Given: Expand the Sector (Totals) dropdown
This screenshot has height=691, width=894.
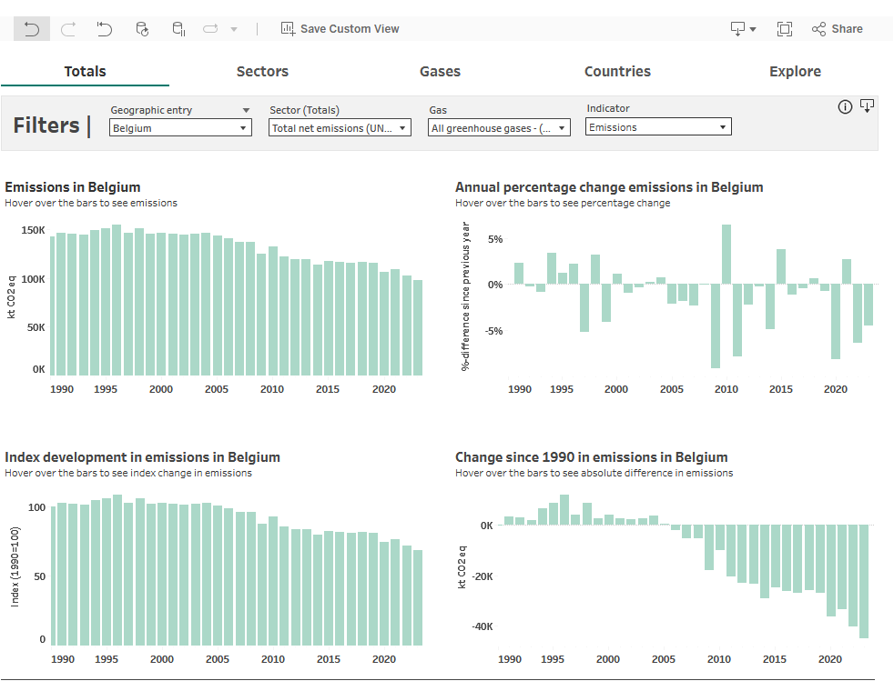Looking at the screenshot, I should [340, 128].
